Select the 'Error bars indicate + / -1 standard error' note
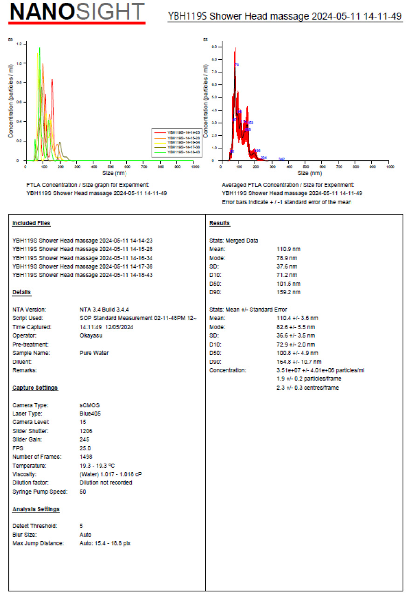415x600 pixels. click(x=286, y=202)
